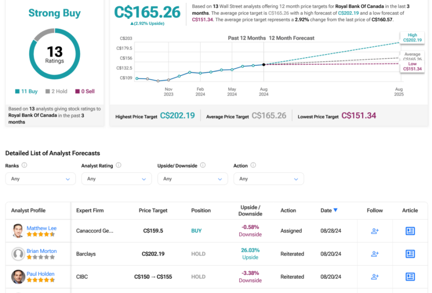This screenshot has width=432, height=293.
Task: Follow analyst Paul Holden
Action: point(375,277)
